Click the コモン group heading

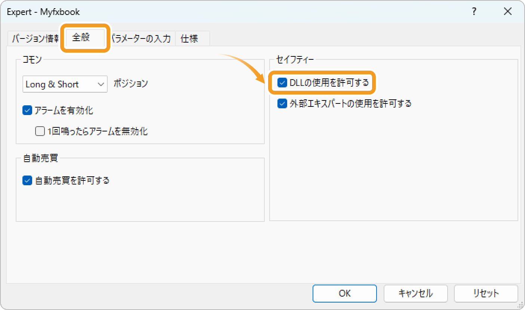(33, 59)
